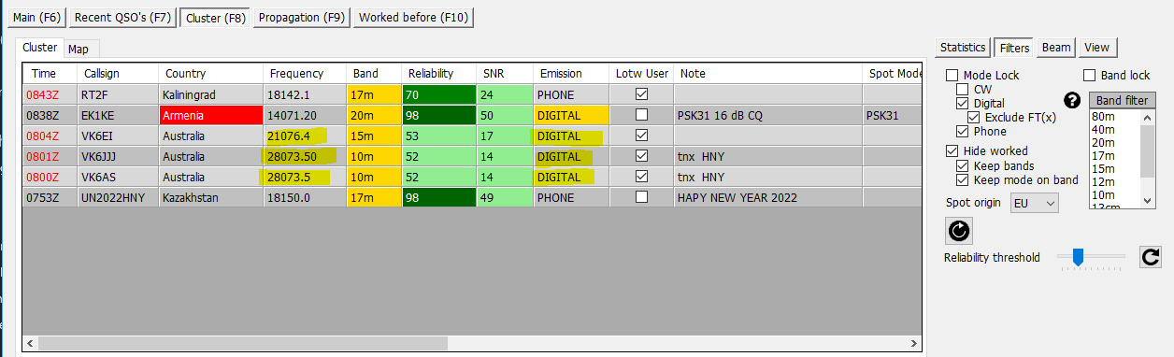Click the table's right scroll arrow
Viewport: 1174px width, 357px height.
pyautogui.click(x=915, y=343)
